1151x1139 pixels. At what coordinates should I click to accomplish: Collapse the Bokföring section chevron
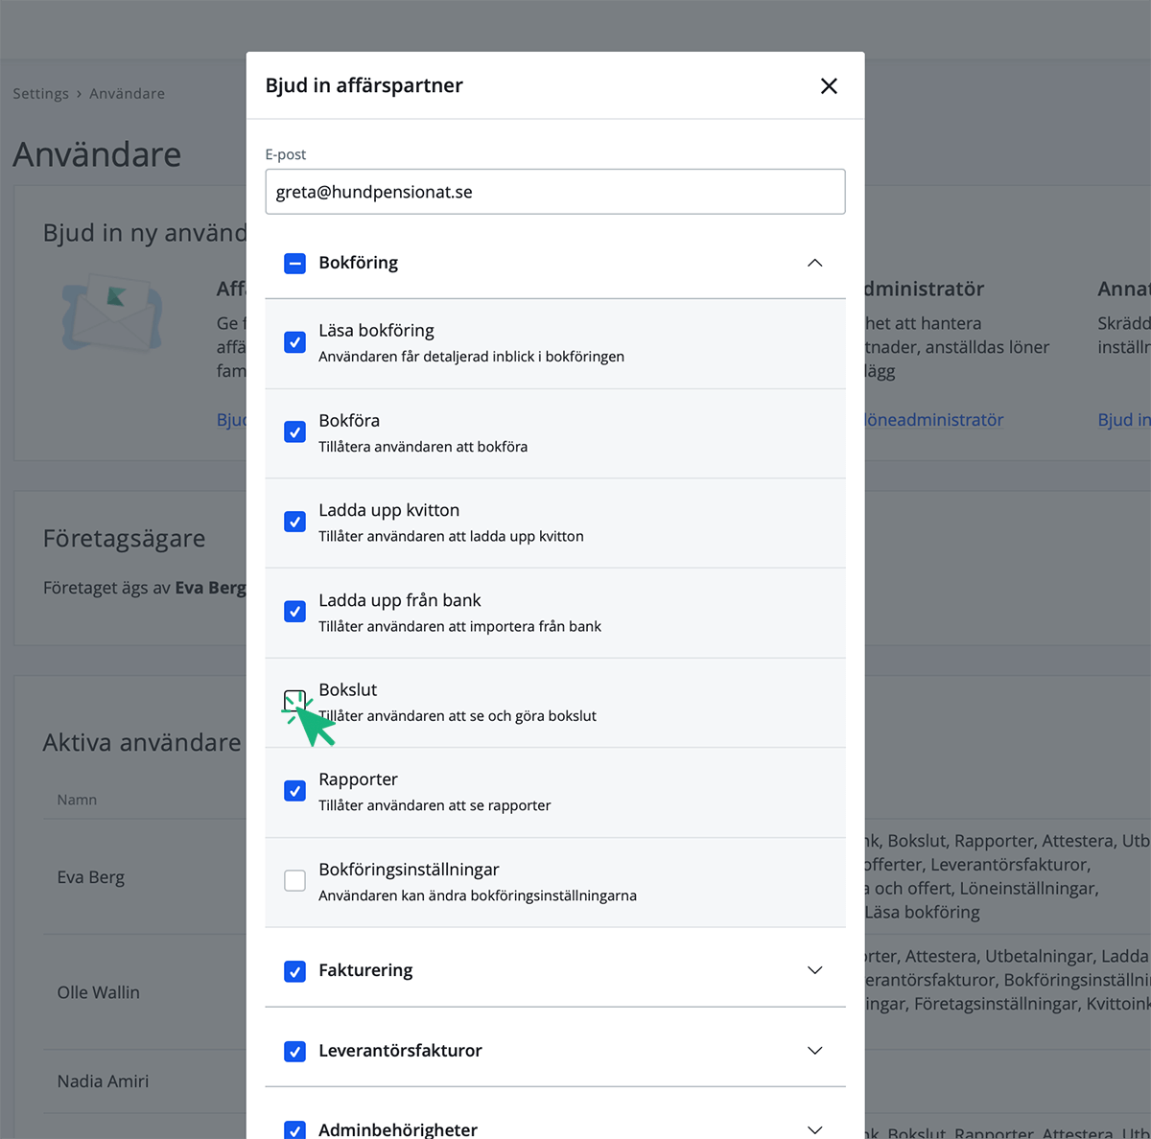(x=815, y=264)
